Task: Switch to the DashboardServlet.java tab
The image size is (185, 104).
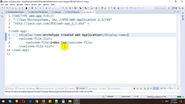Action: (15, 12)
